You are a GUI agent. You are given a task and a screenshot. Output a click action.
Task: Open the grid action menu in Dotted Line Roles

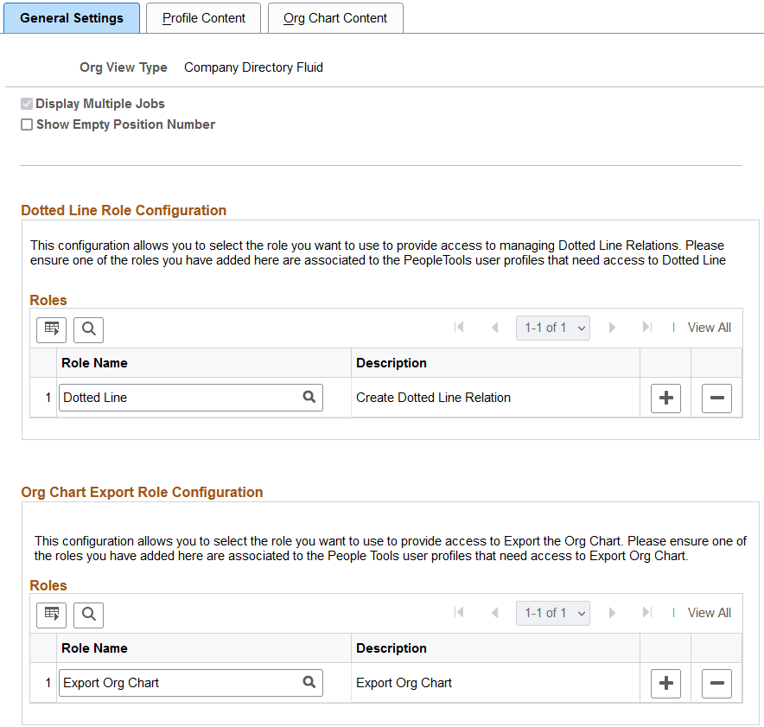pyautogui.click(x=51, y=329)
